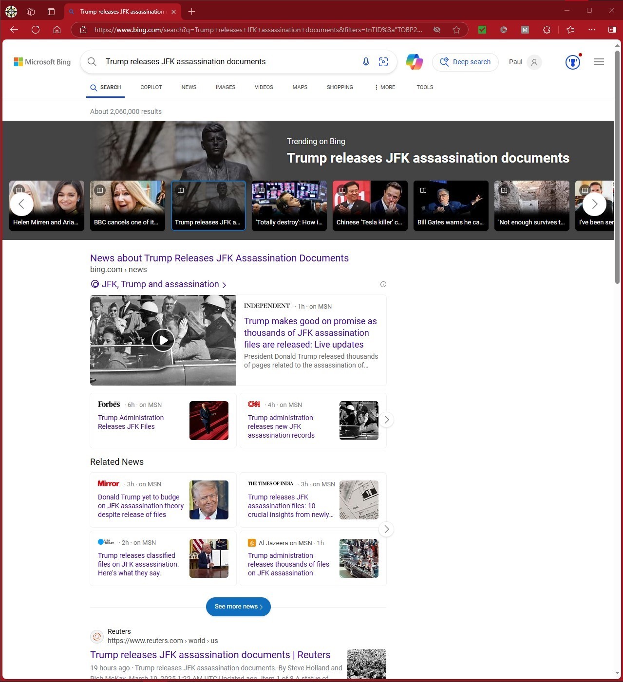The image size is (623, 682).
Task: Open the favorites list icon
Action: (570, 30)
